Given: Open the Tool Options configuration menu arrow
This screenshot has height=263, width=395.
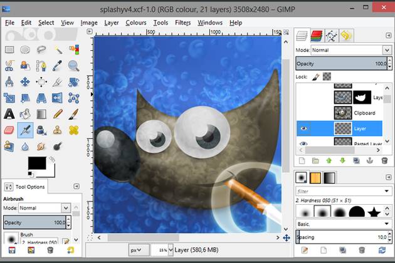Looking at the screenshot, I should pyautogui.click(x=76, y=187).
